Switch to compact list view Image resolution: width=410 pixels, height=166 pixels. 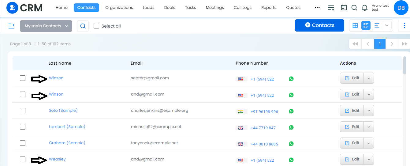[x=377, y=26]
